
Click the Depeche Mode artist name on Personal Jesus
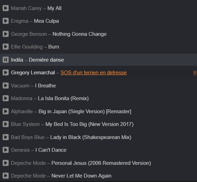point(28,163)
